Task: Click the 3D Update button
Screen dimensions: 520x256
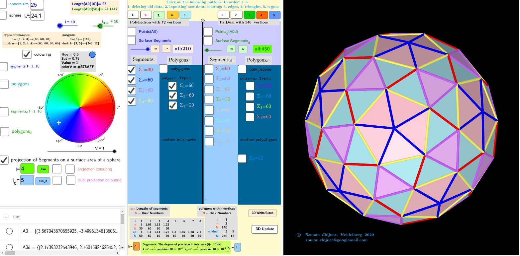Action: 264,229
